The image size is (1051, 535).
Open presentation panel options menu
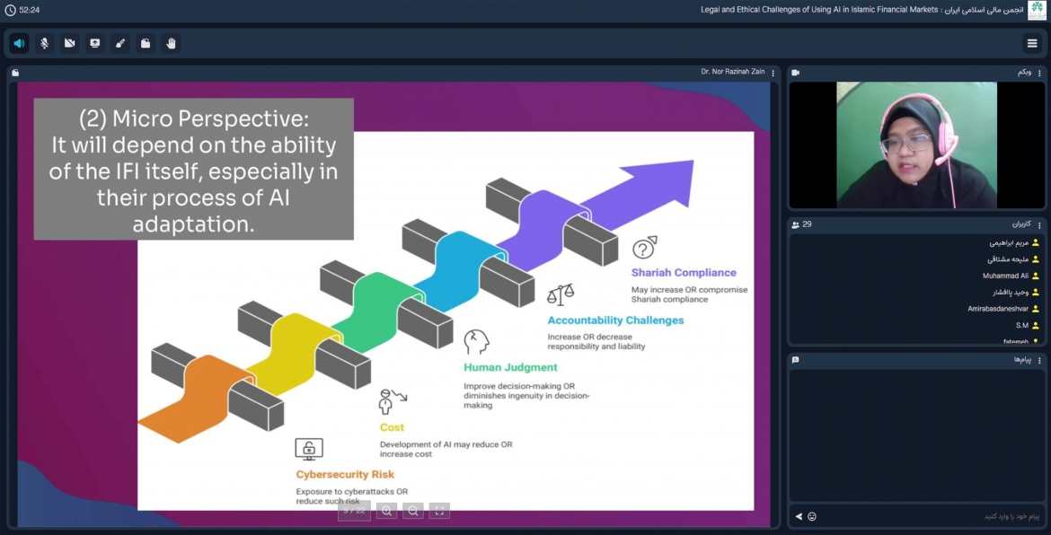[773, 73]
